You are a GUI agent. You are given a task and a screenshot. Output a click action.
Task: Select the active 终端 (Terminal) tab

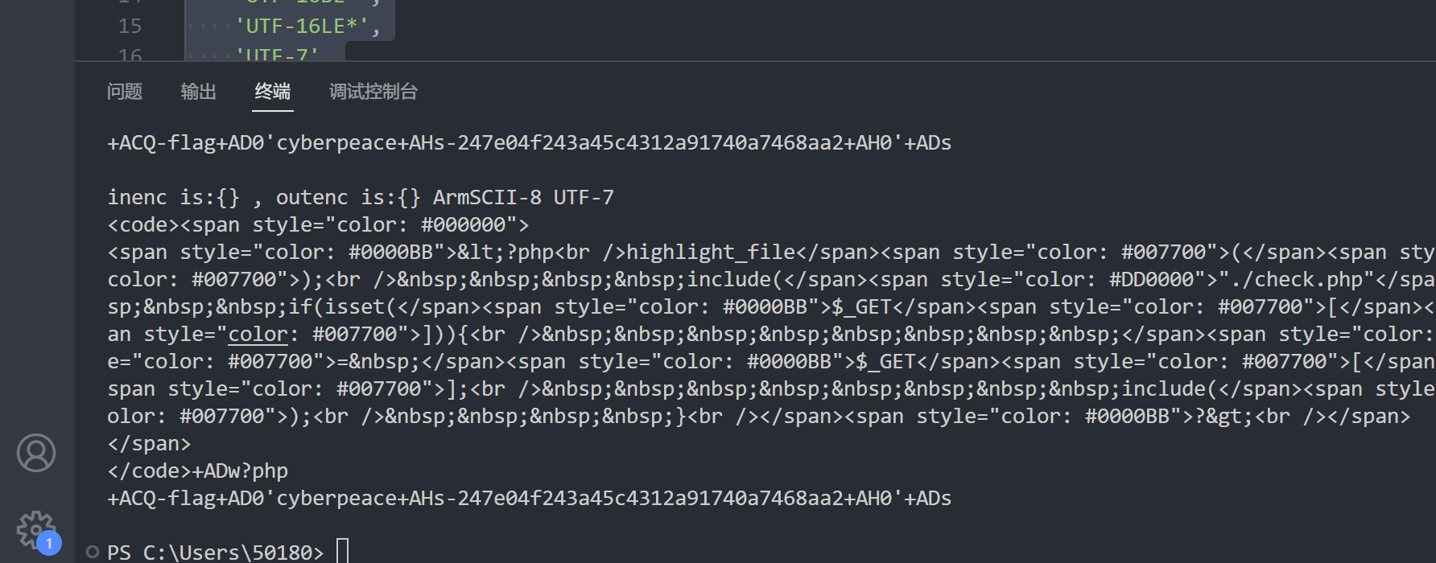272,91
